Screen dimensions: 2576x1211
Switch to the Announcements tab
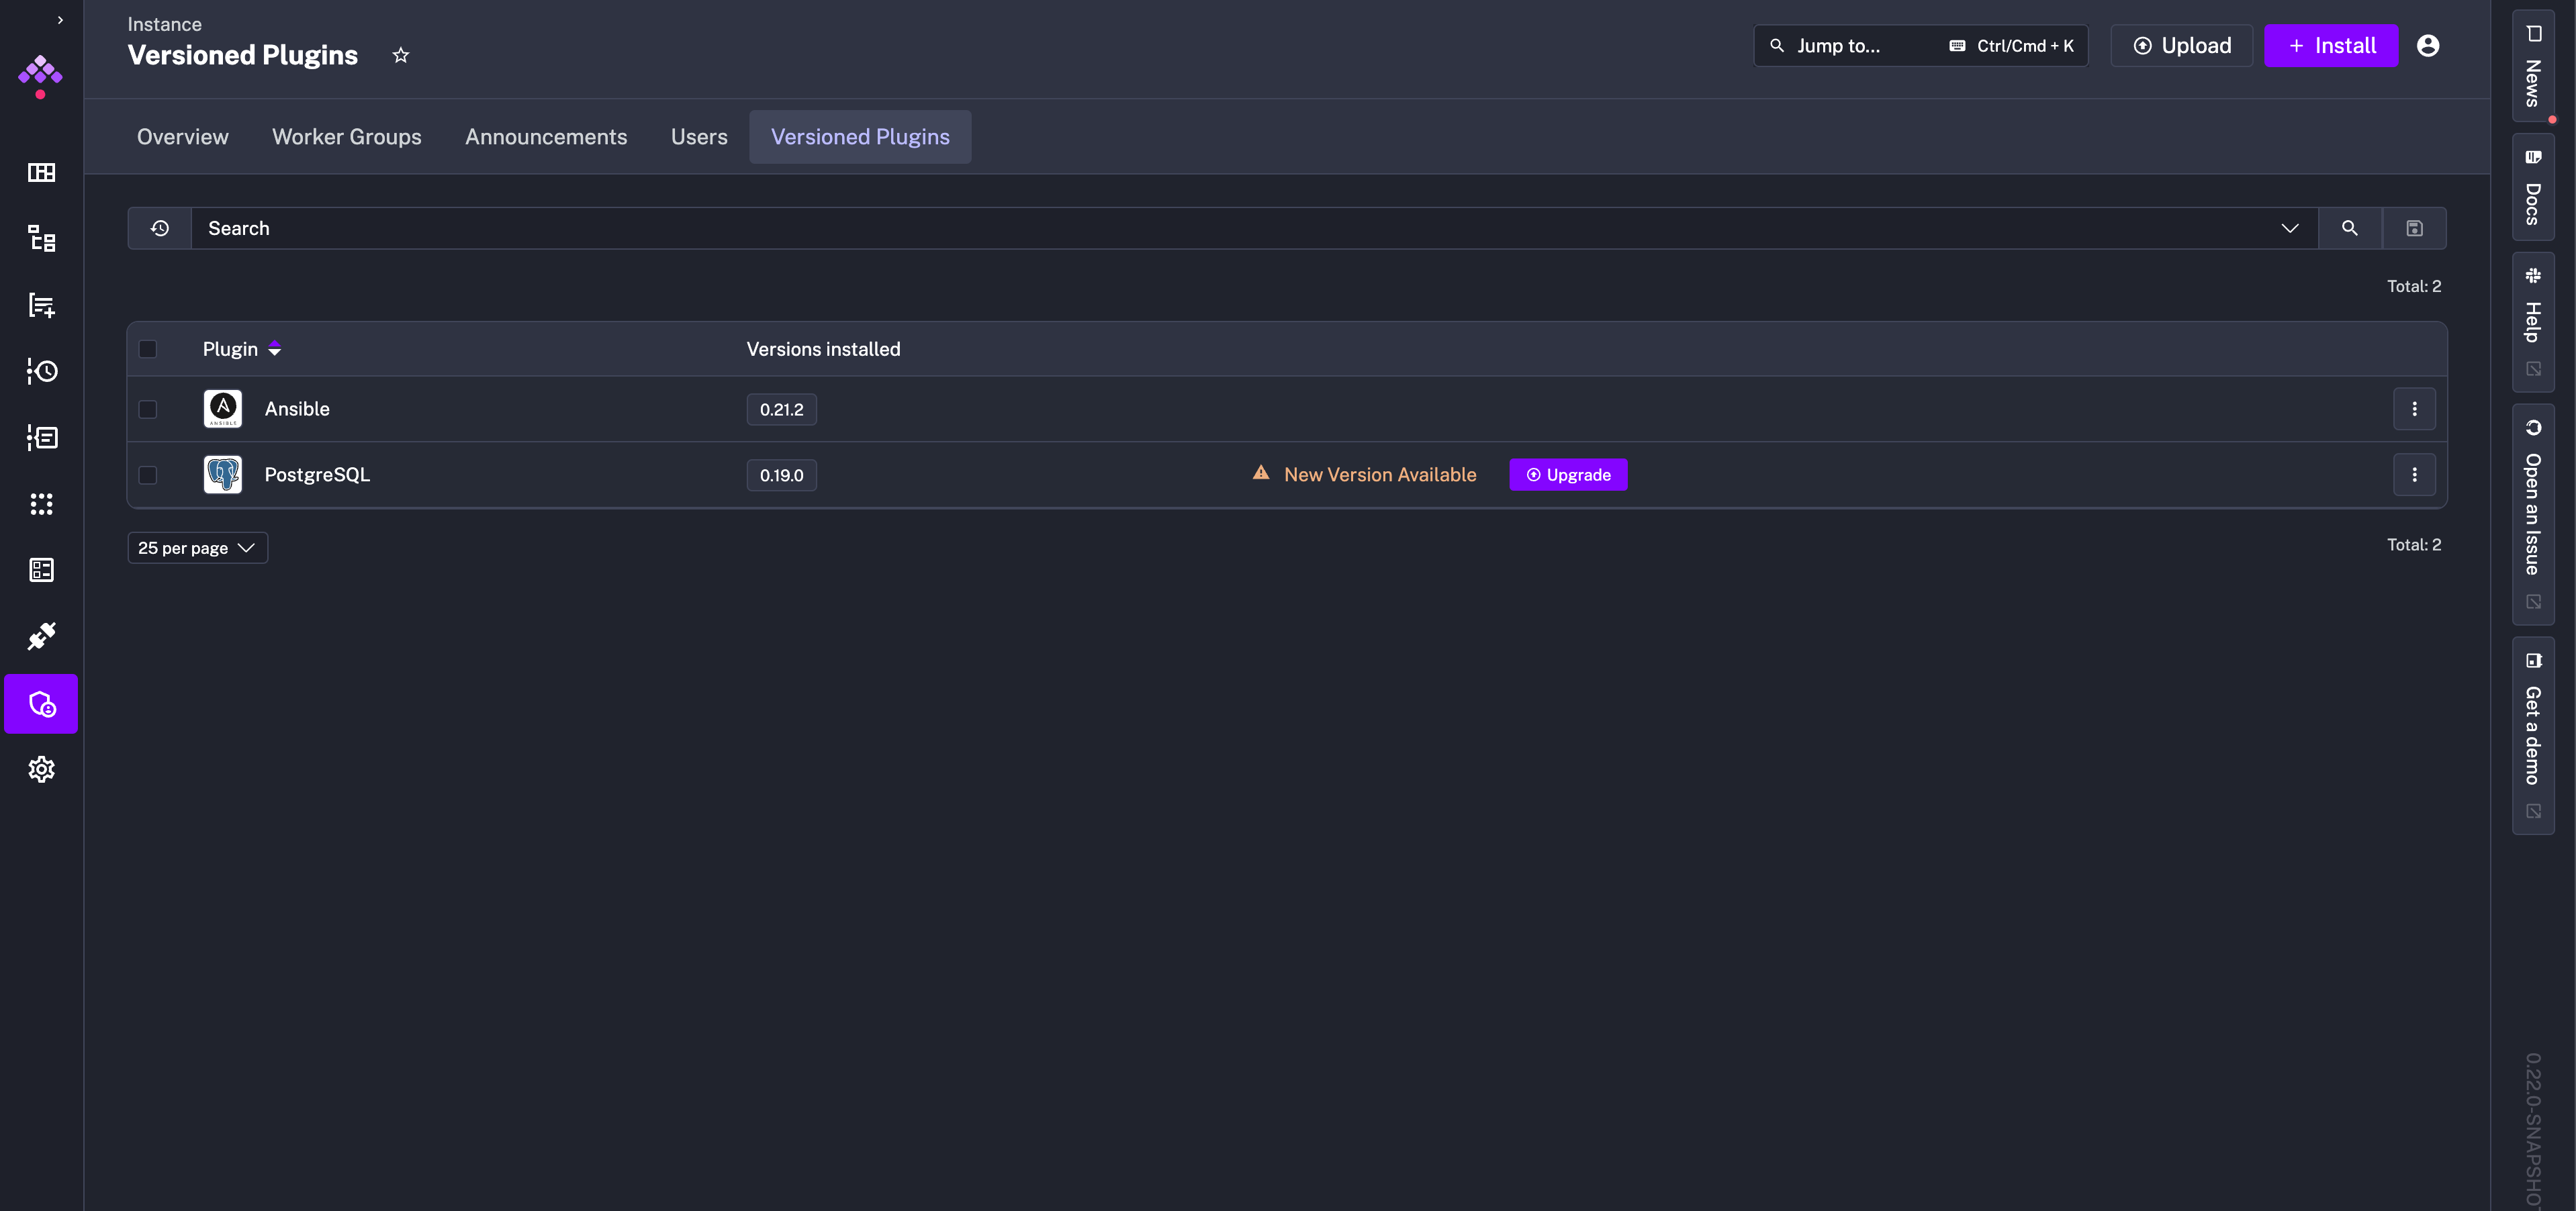pyautogui.click(x=546, y=137)
